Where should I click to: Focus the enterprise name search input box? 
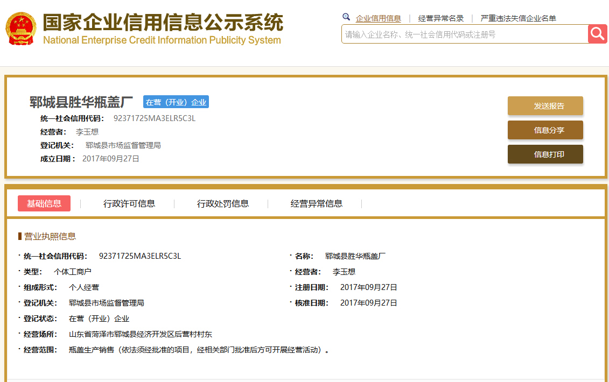point(464,34)
